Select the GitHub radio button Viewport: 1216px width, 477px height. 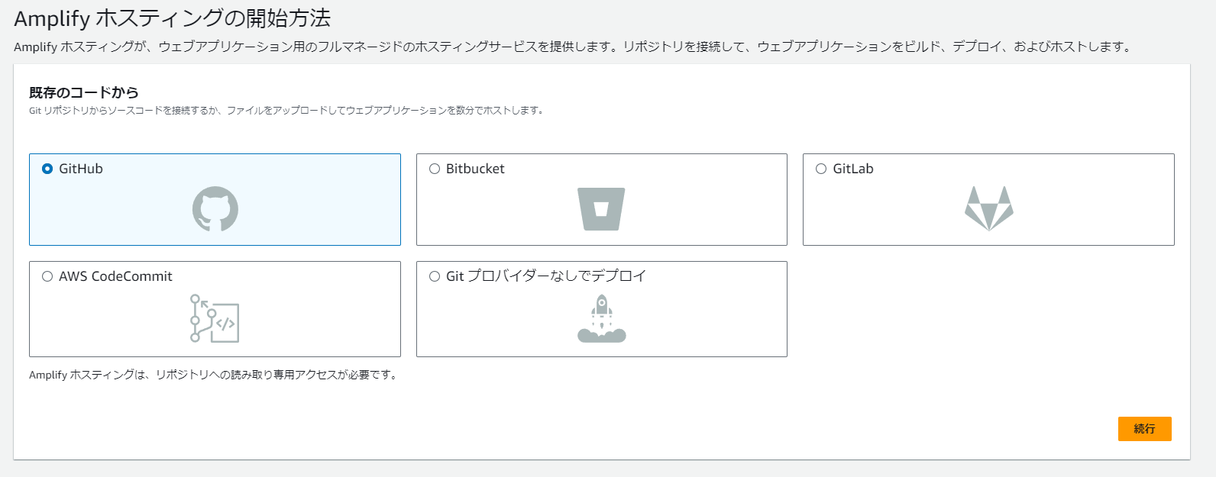(47, 169)
